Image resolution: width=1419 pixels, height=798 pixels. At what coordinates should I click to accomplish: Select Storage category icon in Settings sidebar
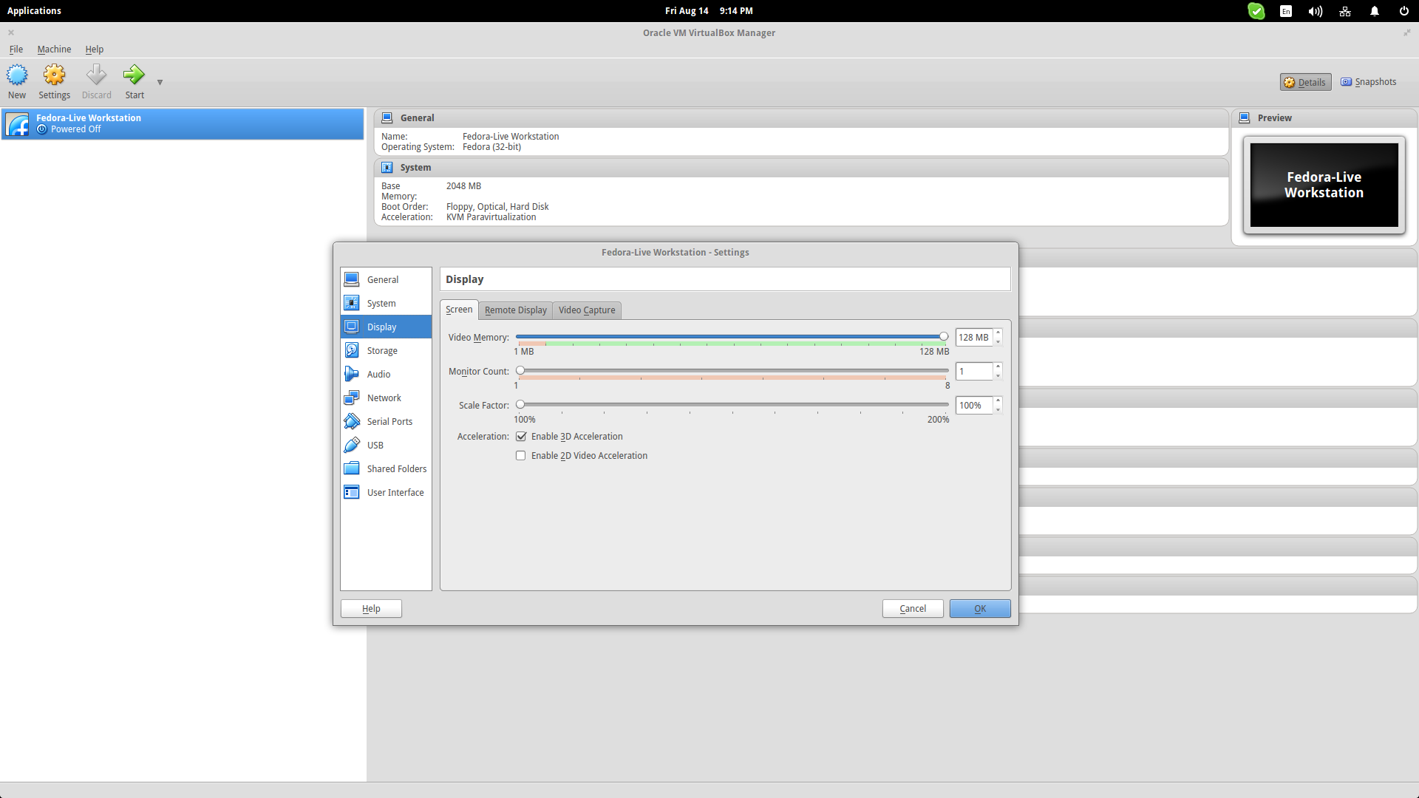coord(352,350)
